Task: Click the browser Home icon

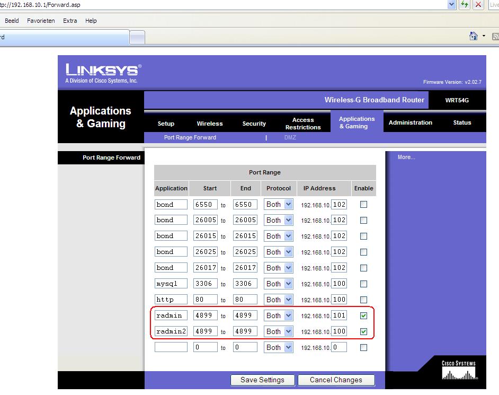Action: pos(474,36)
